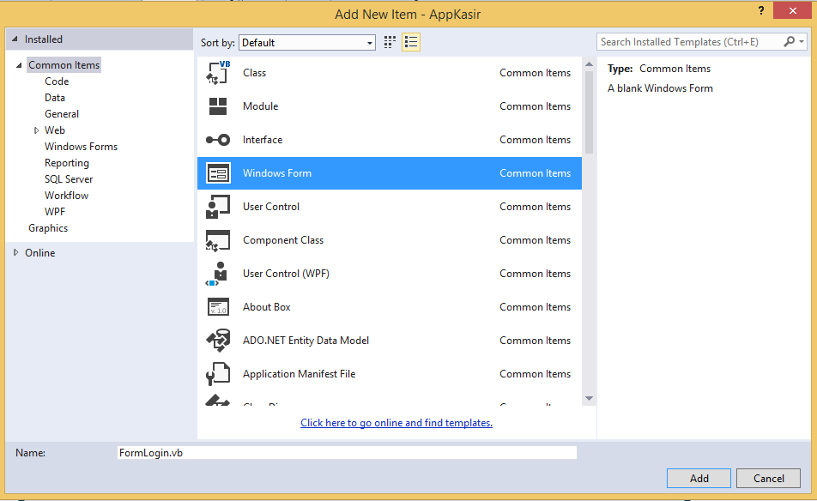Click the template list scroll up arrow

tap(590, 64)
